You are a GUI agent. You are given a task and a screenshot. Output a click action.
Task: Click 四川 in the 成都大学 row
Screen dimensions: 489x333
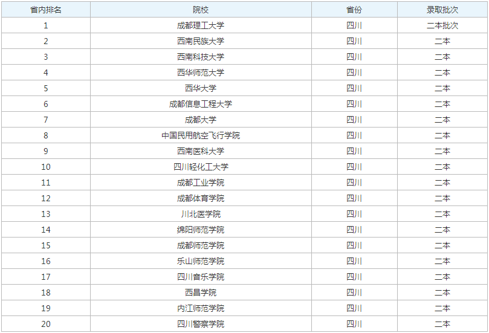pos(354,120)
